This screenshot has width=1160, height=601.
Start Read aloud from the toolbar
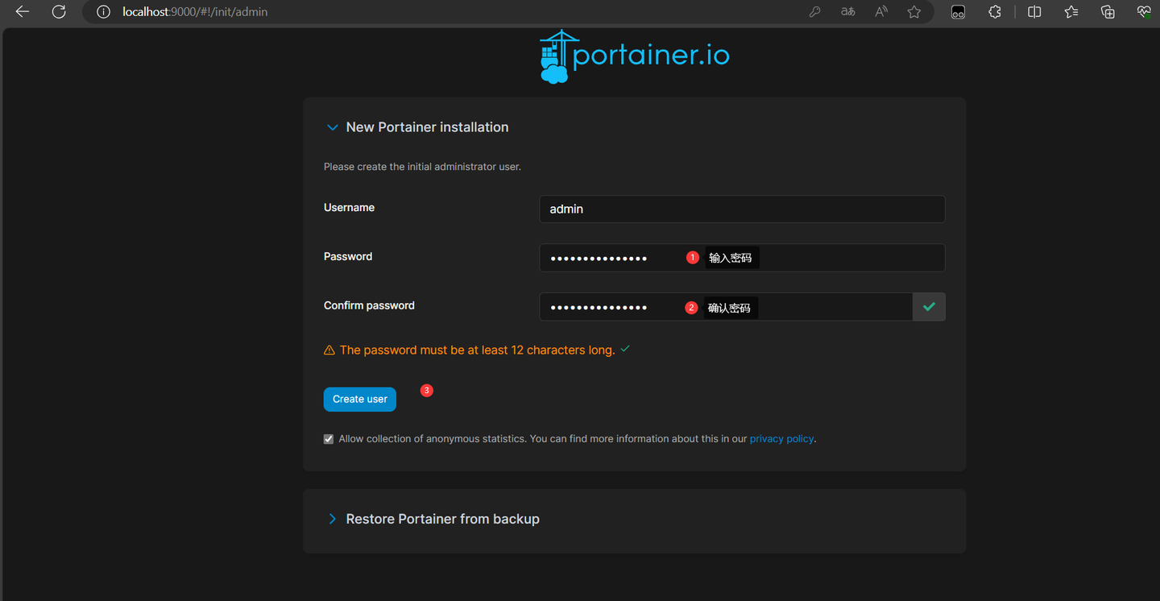[x=880, y=11]
